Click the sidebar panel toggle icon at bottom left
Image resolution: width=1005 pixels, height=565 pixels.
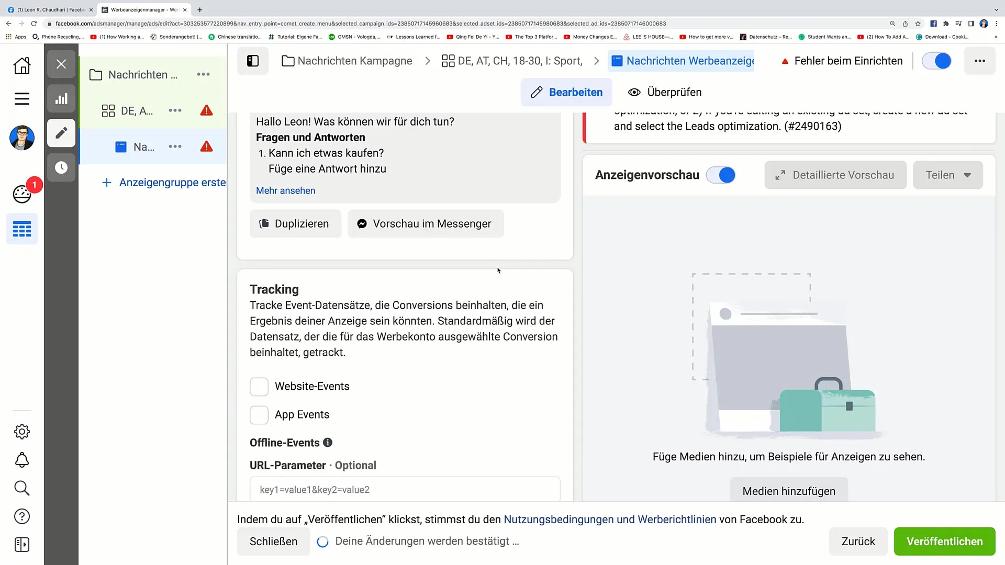pyautogui.click(x=22, y=545)
